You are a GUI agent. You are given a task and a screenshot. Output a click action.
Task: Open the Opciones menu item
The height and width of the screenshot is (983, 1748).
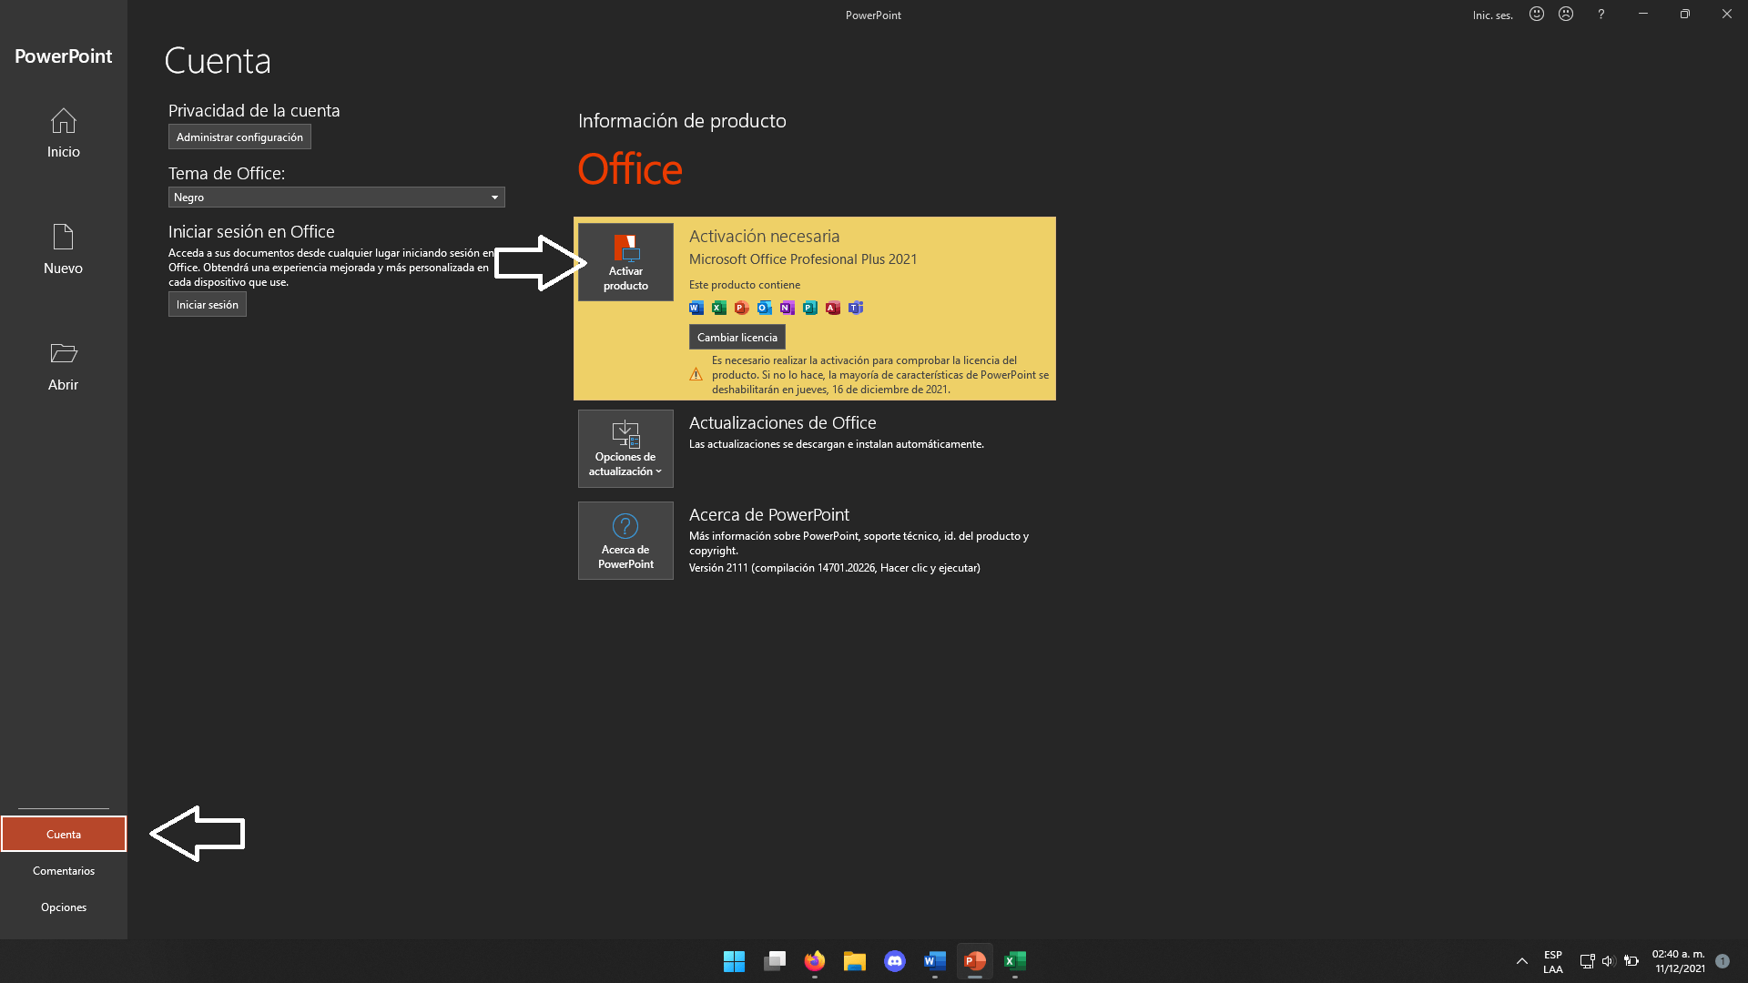(63, 907)
